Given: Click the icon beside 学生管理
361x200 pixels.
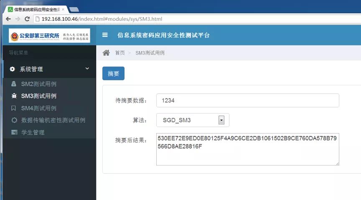Looking at the screenshot, I should pyautogui.click(x=14, y=132).
